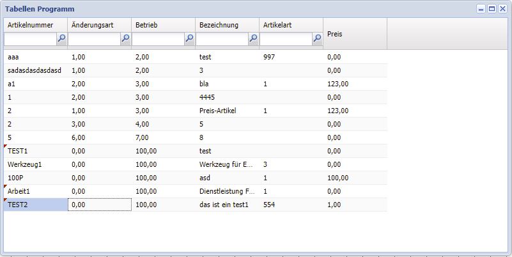Maximize the Tabellen Programm window
Image resolution: width=512 pixels, height=257 pixels.
coord(492,9)
